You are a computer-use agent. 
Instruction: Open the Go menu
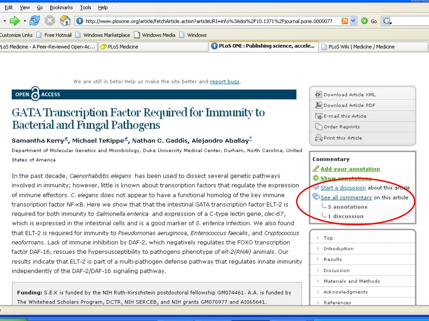pos(40,8)
